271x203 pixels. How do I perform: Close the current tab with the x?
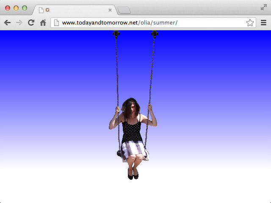pyautogui.click(x=110, y=10)
